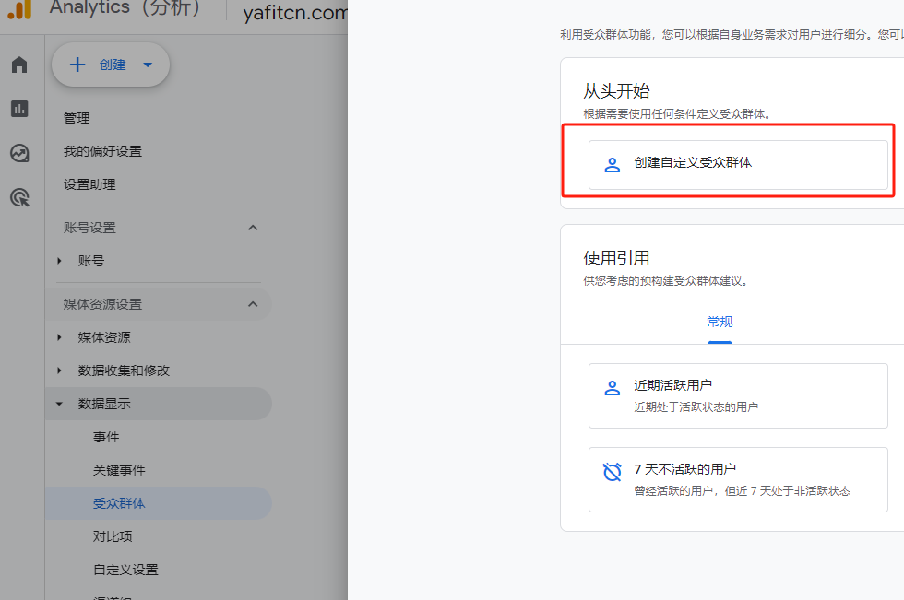This screenshot has height=600, width=904.
Task: Collapse the 媒体资源设置 section chevron
Action: point(253,304)
